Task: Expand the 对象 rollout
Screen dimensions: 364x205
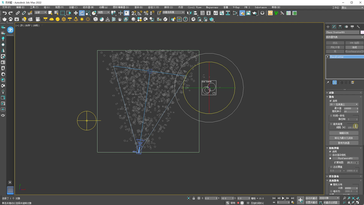Action: [331, 93]
